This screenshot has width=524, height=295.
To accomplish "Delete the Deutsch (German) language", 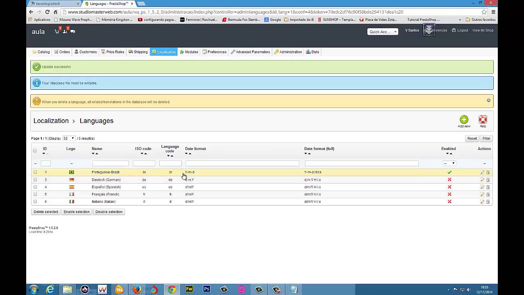I will tap(488, 180).
